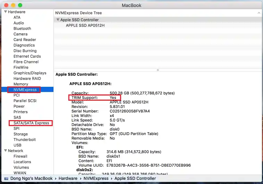Select Printers in the sidebar
263x184 pixels.
[x=20, y=112]
